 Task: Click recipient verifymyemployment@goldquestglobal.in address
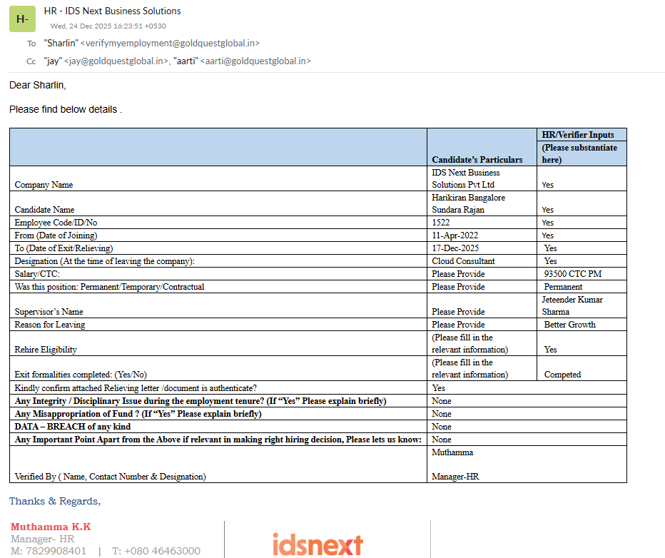(x=170, y=44)
